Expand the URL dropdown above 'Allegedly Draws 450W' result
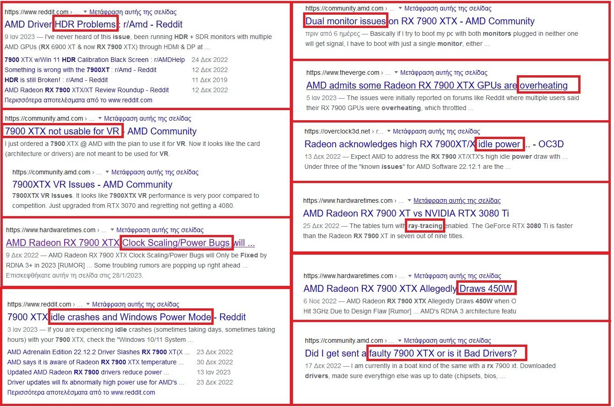The width and height of the screenshot is (614, 407). 410,276
